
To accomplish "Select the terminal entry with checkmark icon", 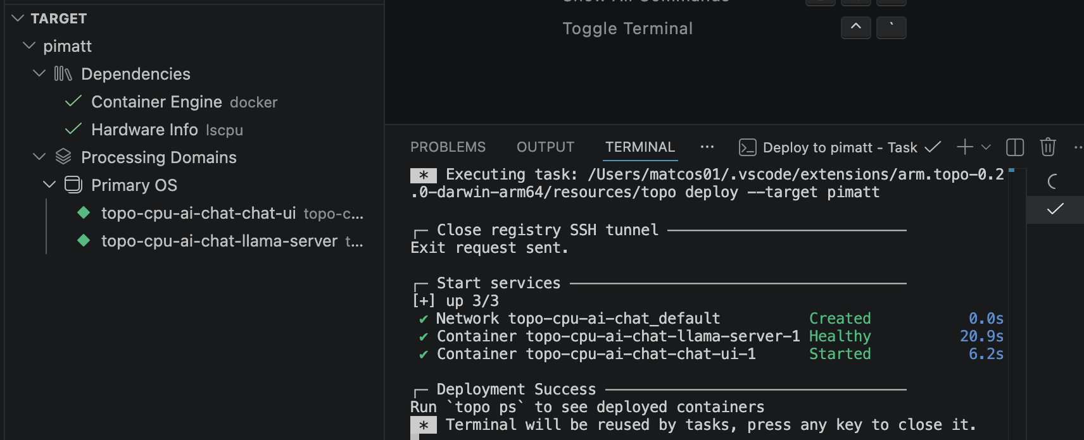I will [1055, 209].
